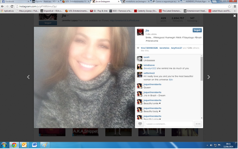Reload the page with refresh icon
Image resolution: width=238 pixels, height=149 pixels.
point(12,6)
